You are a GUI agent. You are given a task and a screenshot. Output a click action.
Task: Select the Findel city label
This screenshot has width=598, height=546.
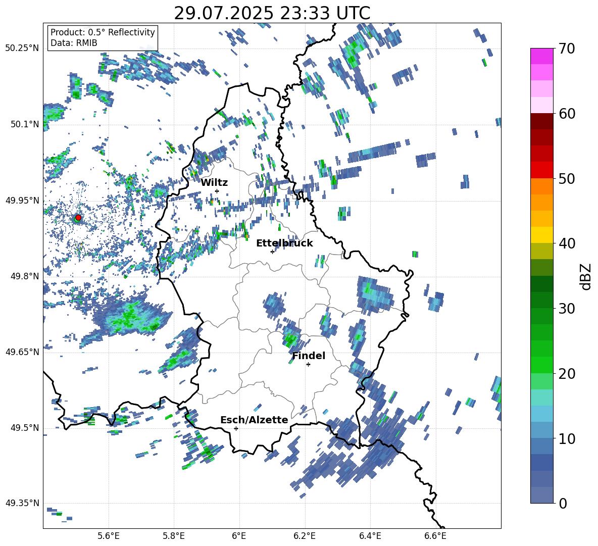point(309,356)
